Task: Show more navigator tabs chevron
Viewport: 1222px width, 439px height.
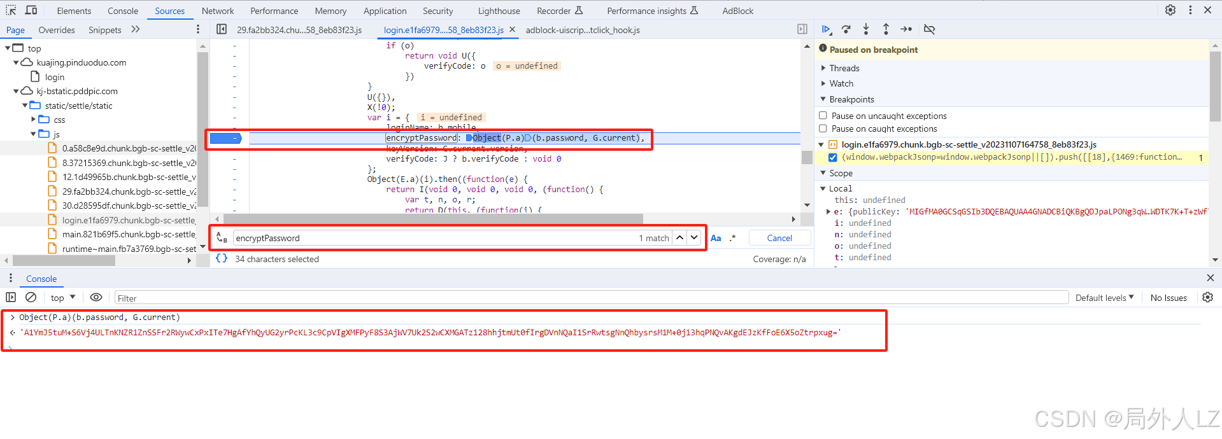Action: [x=136, y=29]
